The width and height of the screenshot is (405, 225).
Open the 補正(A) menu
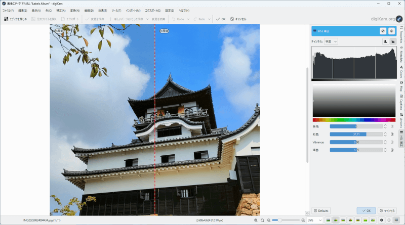pos(60,10)
